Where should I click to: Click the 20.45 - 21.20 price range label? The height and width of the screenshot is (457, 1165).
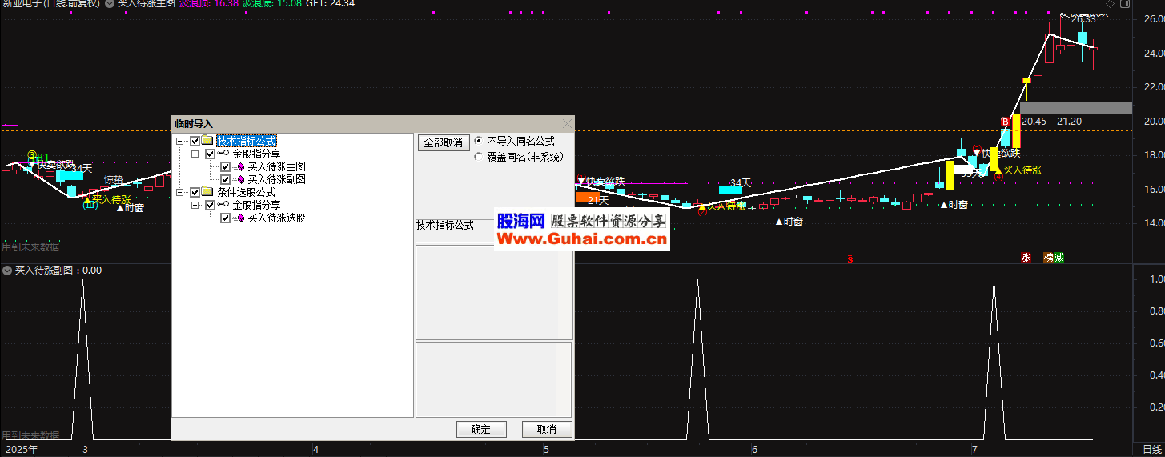click(1051, 122)
